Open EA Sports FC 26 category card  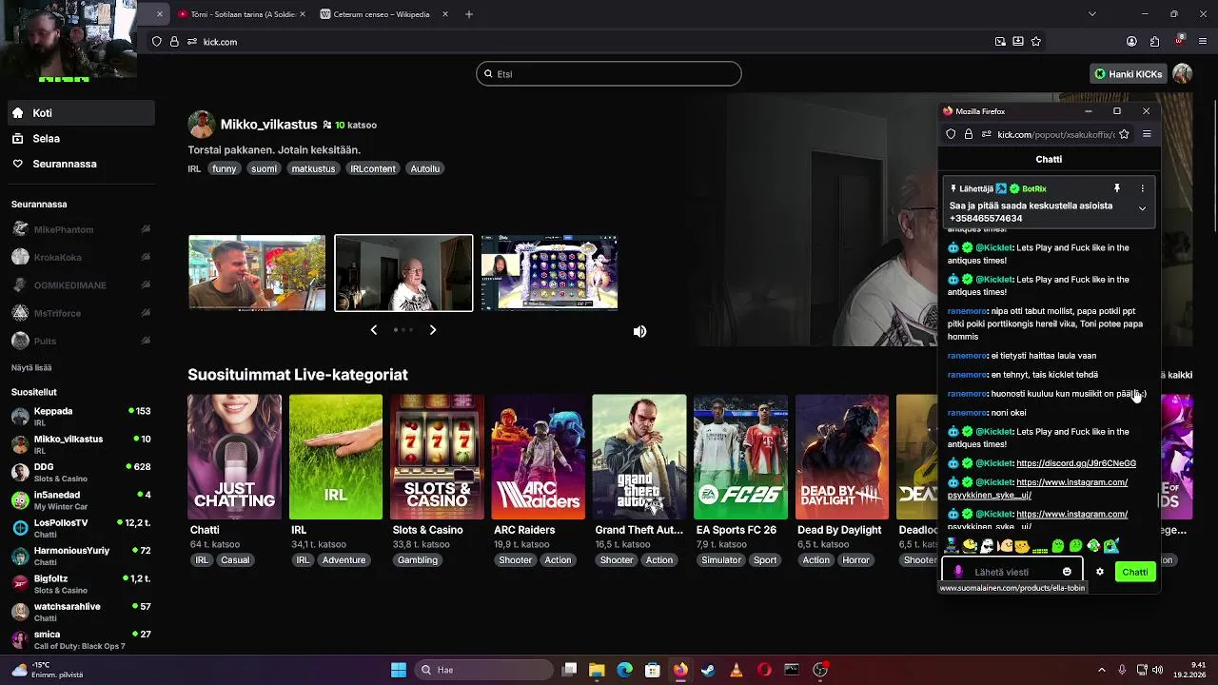click(x=740, y=457)
